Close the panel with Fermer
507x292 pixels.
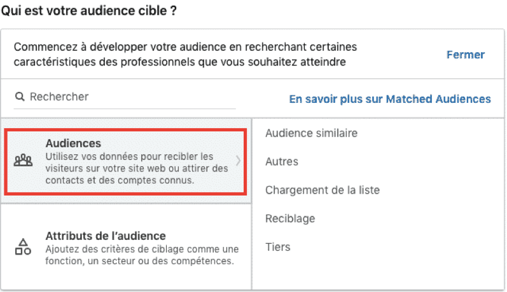[466, 55]
